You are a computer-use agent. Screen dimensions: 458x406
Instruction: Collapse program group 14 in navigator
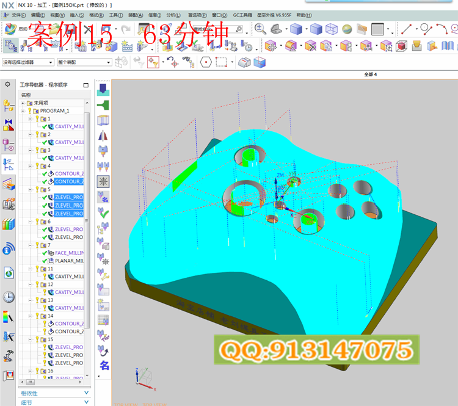pyautogui.click(x=31, y=316)
